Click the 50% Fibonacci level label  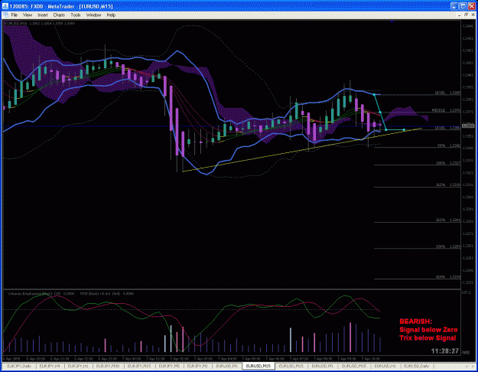[x=441, y=145]
